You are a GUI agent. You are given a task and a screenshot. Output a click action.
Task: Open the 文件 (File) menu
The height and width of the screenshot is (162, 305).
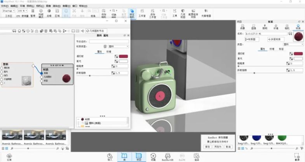click(x=4, y=6)
